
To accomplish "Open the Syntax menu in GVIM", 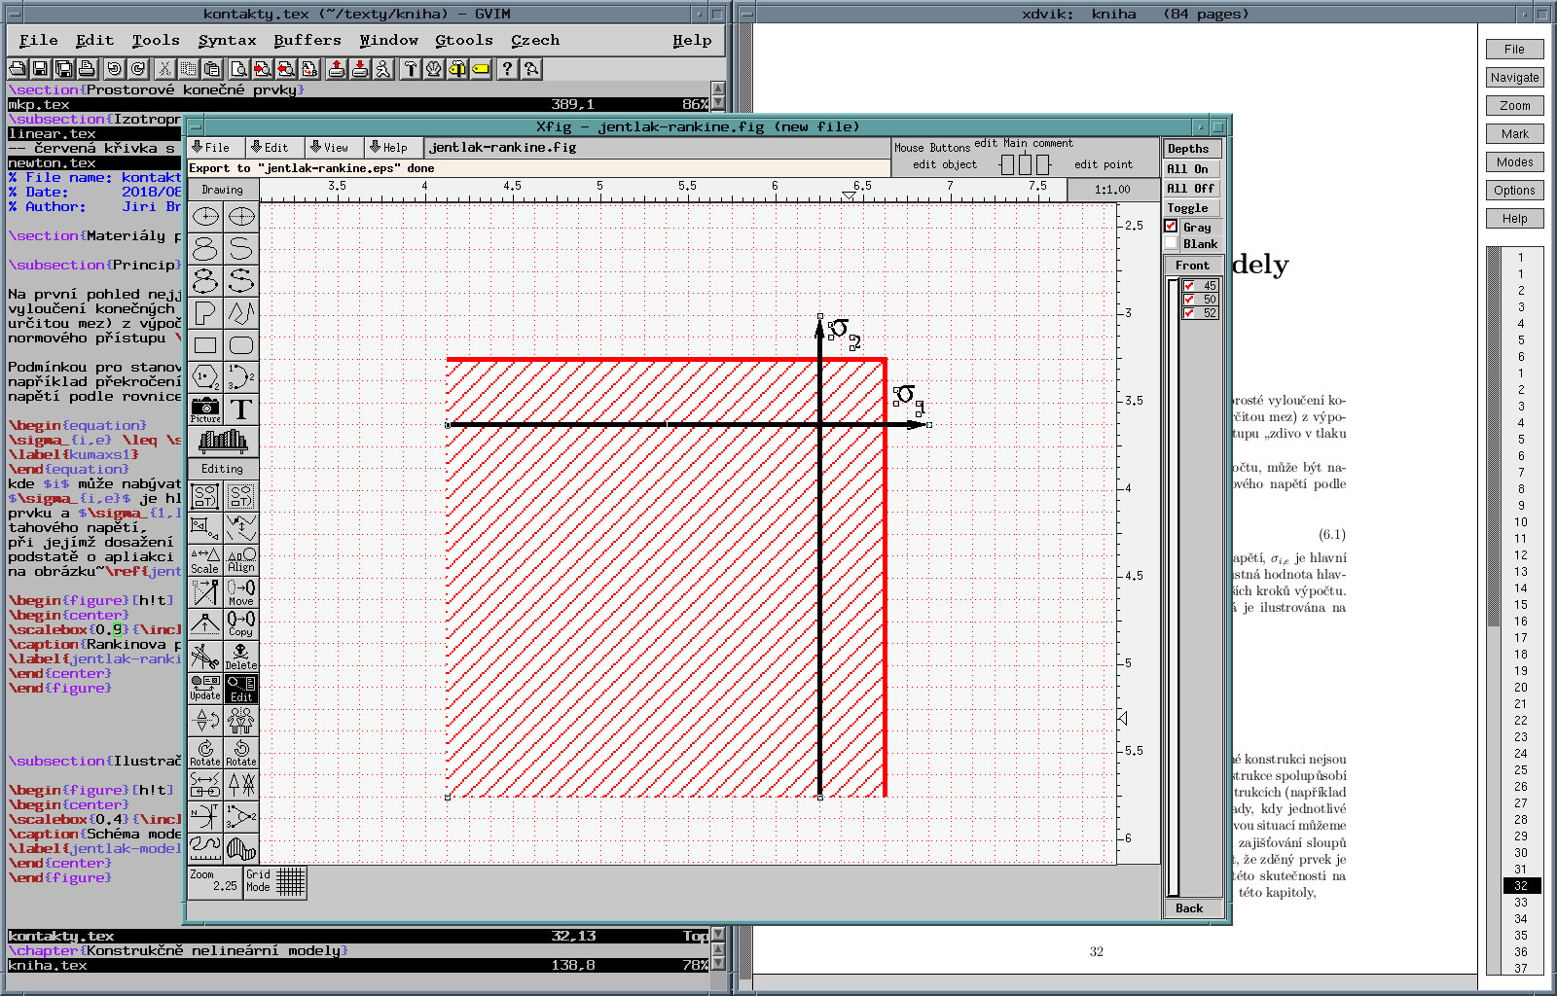I will coord(227,40).
